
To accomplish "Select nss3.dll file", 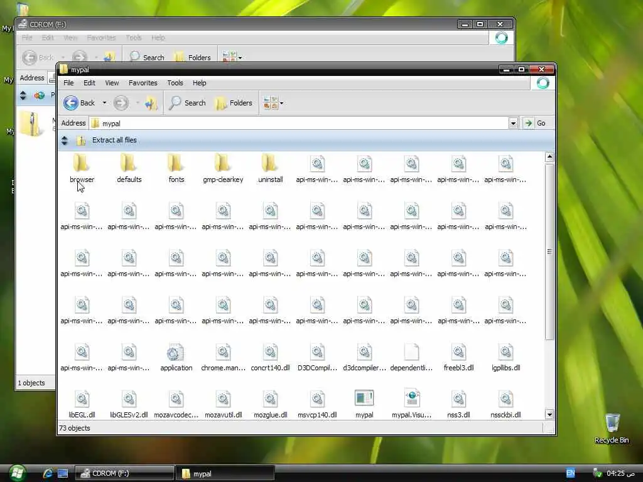I will point(458,405).
